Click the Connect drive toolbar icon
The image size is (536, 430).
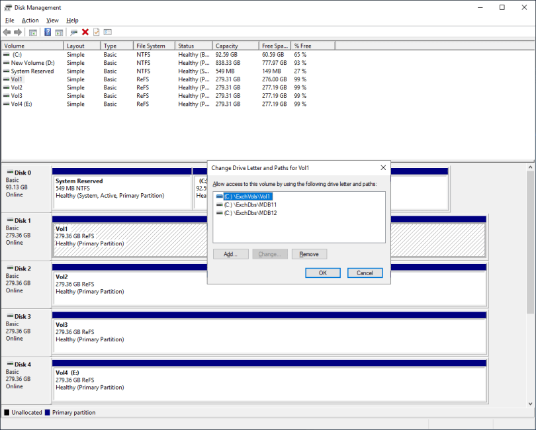tap(73, 32)
